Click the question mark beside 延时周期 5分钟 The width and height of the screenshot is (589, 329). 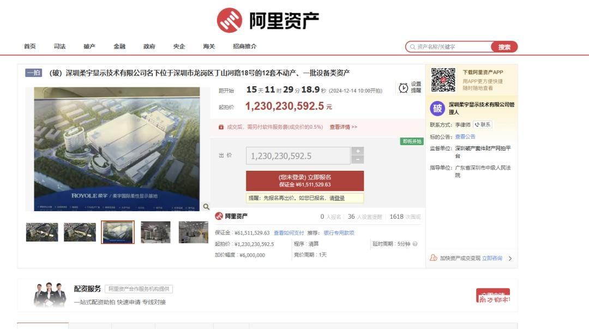coord(415,244)
